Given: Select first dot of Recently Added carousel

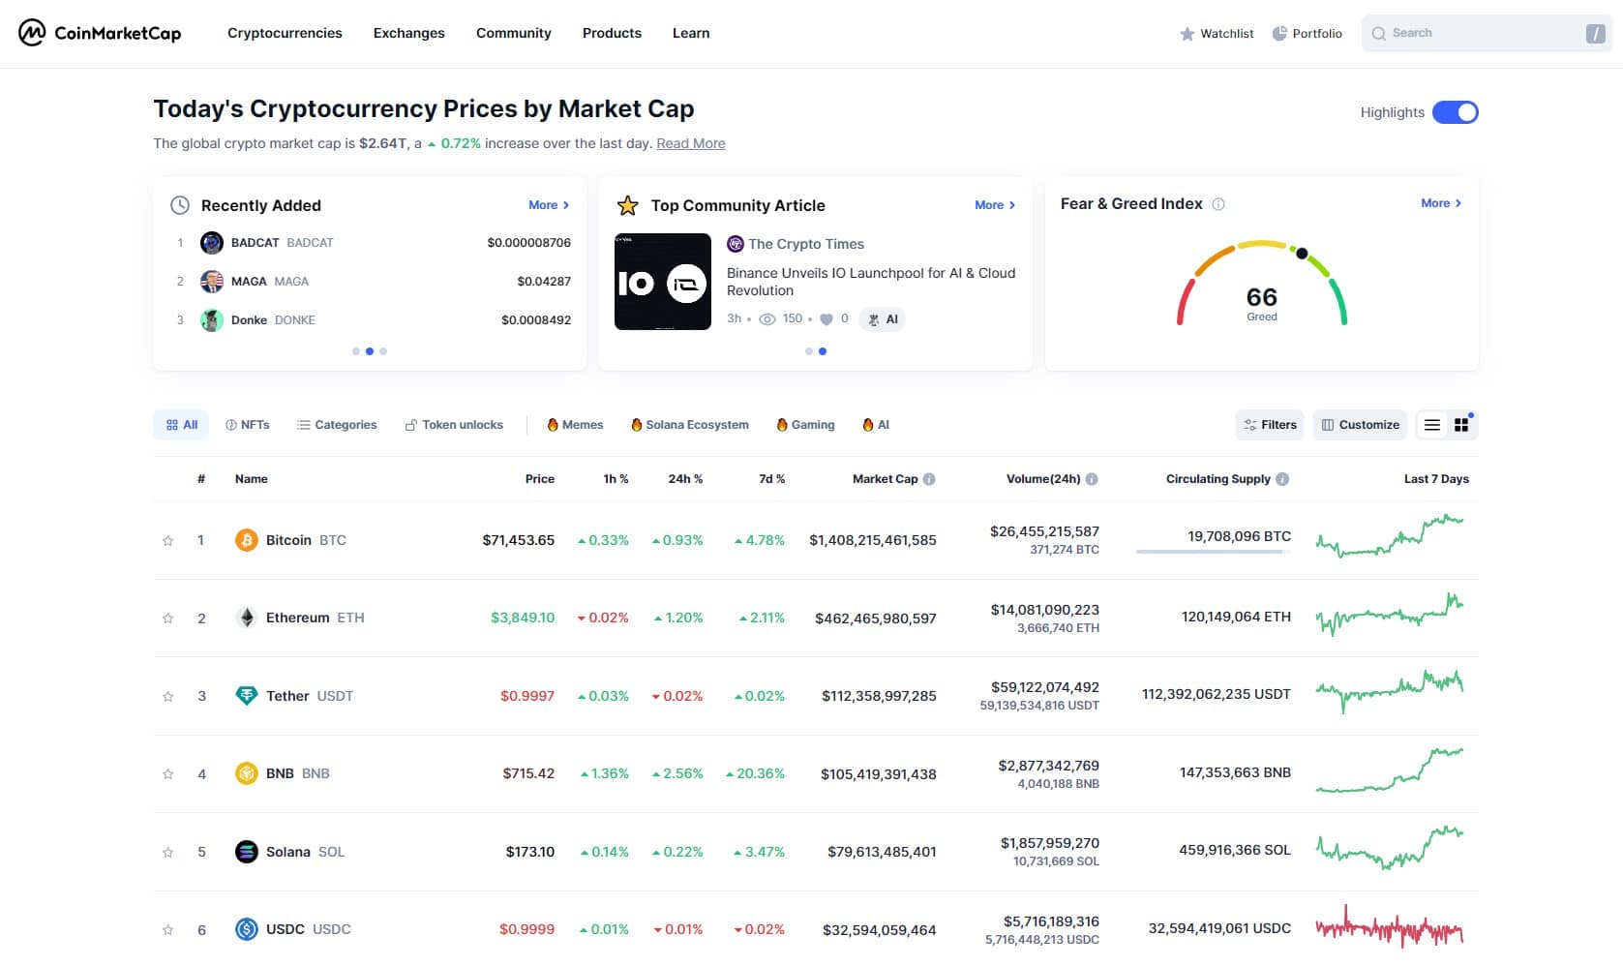Looking at the screenshot, I should point(356,351).
